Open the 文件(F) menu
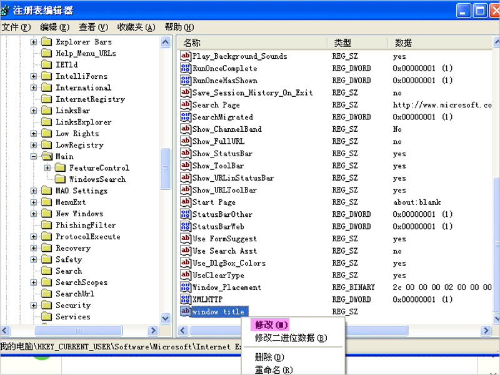Screen dimensions: 500x375 16,27
